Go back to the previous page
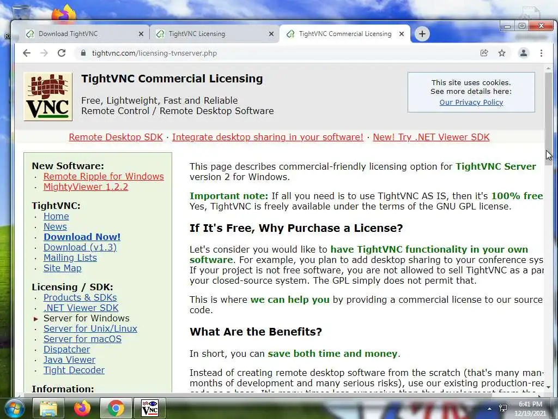The height and width of the screenshot is (419, 558). [27, 53]
